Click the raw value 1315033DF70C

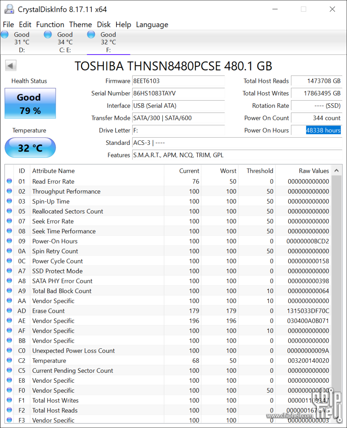pyautogui.click(x=308, y=311)
